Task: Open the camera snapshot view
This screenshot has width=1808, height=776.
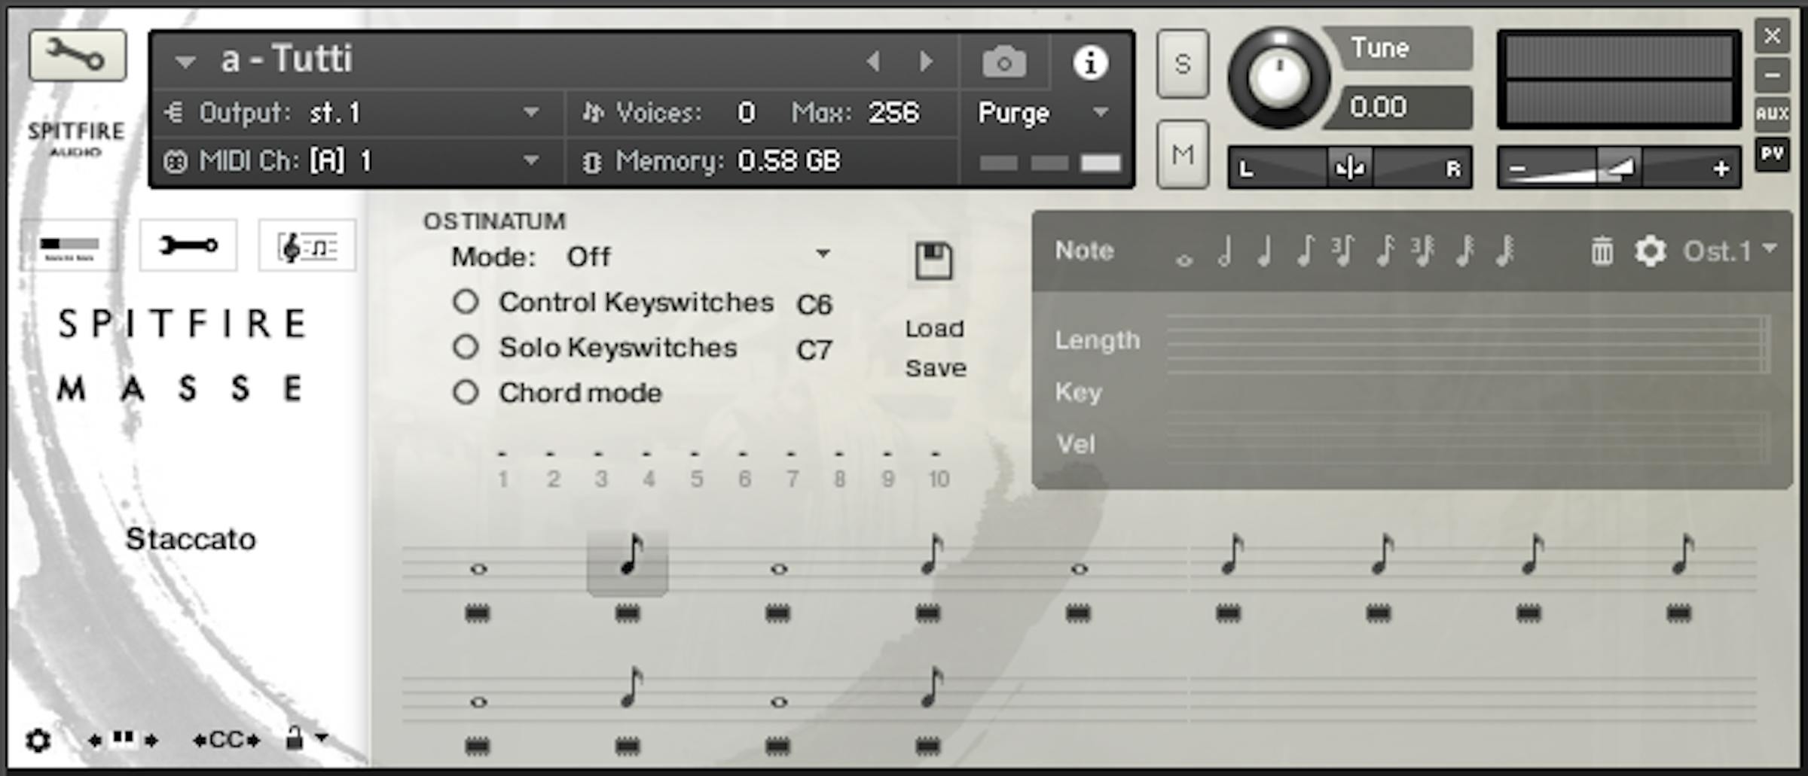Action: coord(1004,62)
